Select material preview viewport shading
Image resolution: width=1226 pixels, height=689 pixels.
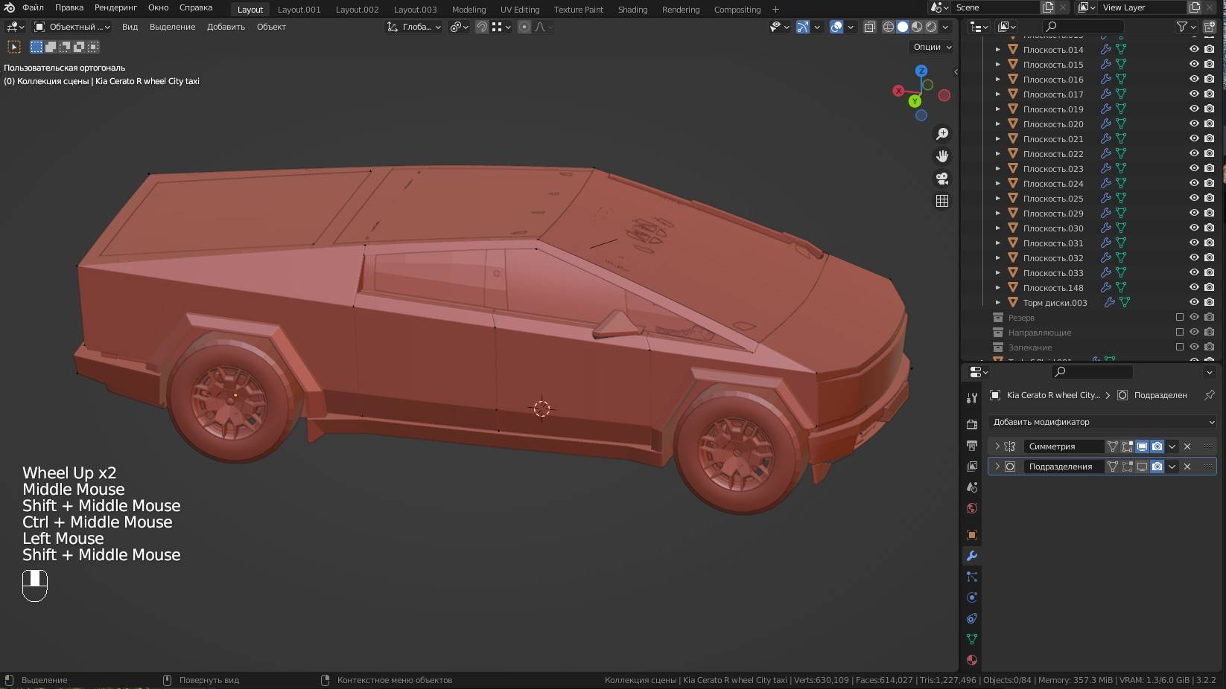917,27
